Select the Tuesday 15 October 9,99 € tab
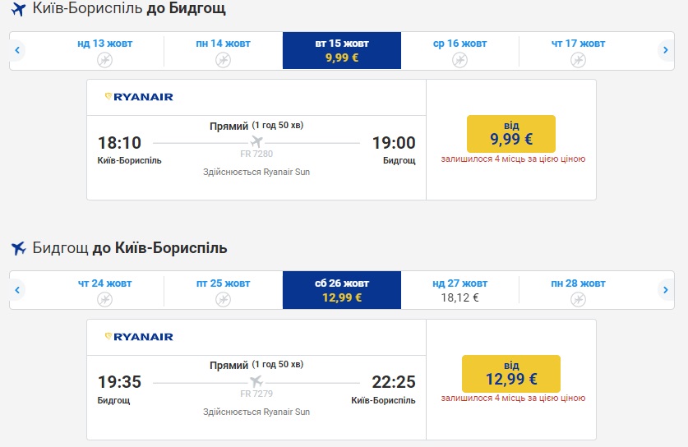688x447 pixels. click(341, 50)
